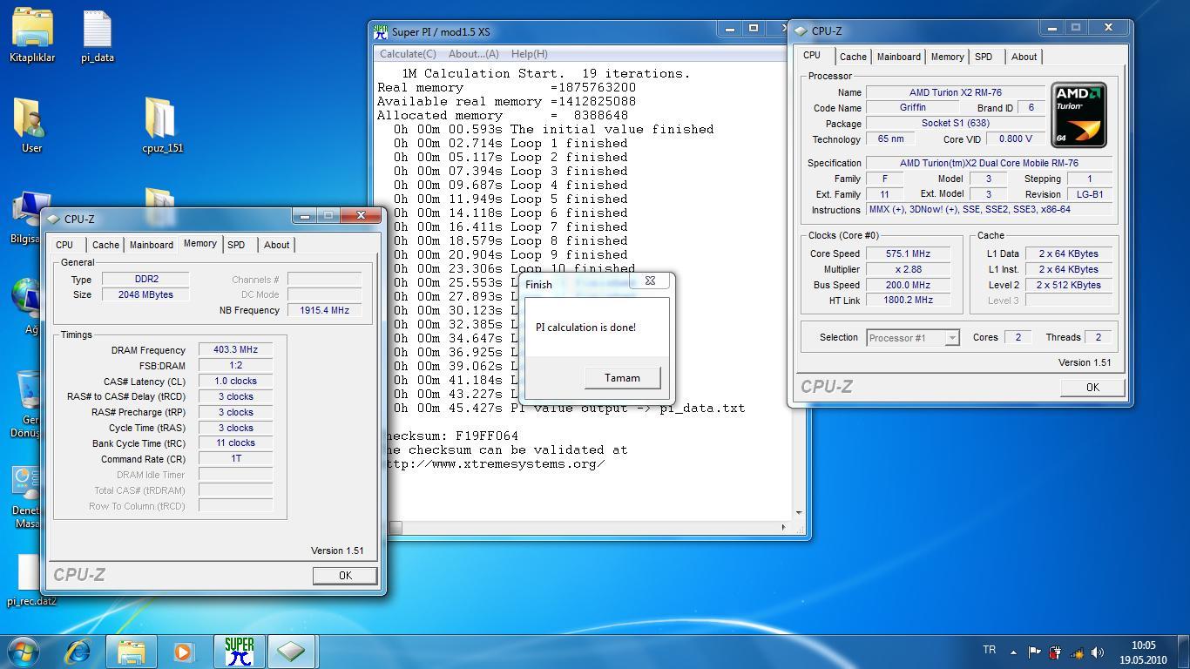Click the AMD Turion 64 logo
The width and height of the screenshot is (1190, 669).
tap(1079, 115)
